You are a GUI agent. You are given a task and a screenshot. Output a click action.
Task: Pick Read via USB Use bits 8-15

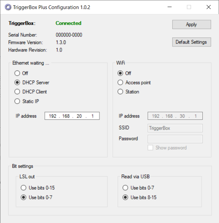(125, 197)
